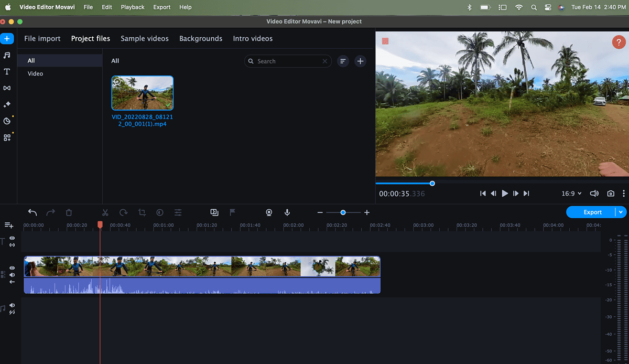Switch to the Sample videos tab

(145, 39)
